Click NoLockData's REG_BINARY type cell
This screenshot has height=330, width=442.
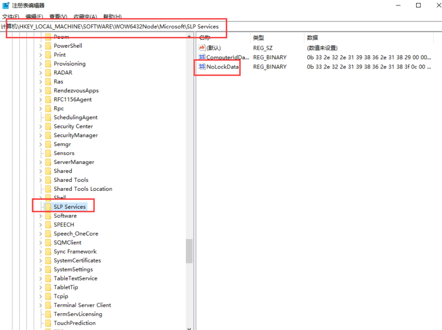[270, 67]
